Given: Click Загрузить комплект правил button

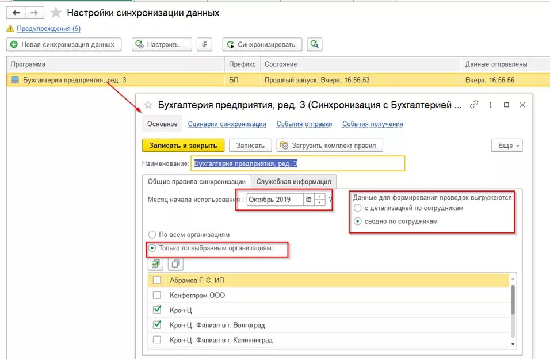Looking at the screenshot, I should [x=330, y=146].
